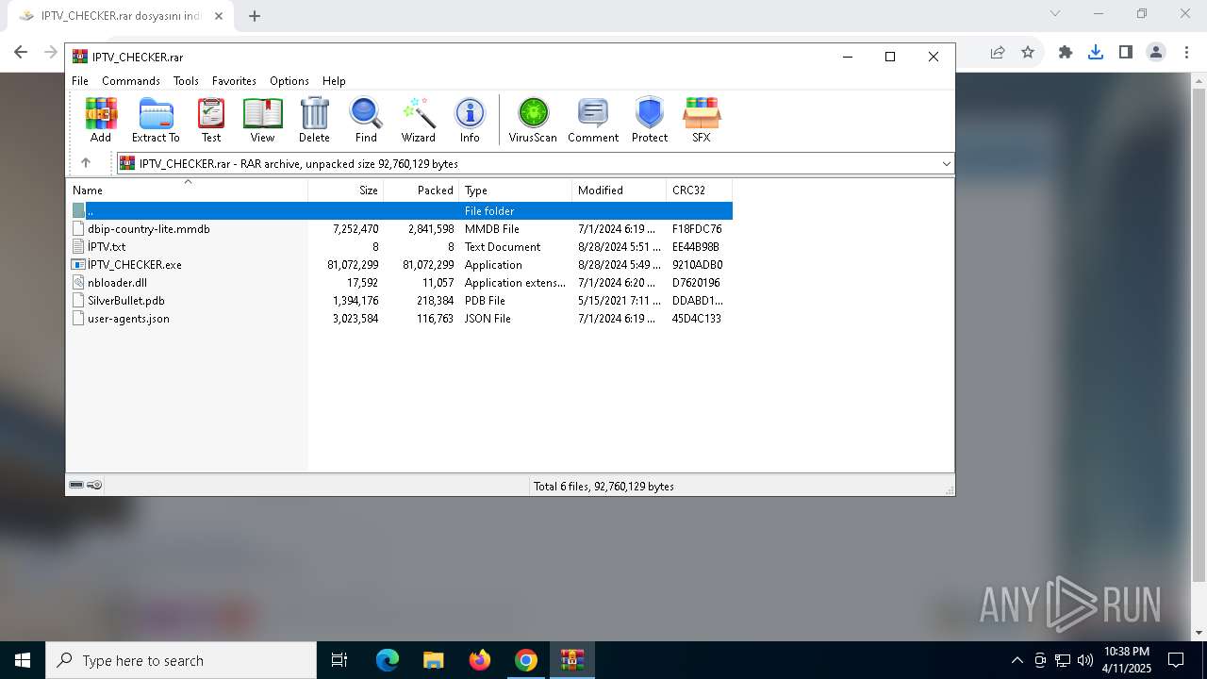
Task: Create SFX archive icon
Action: (702, 120)
